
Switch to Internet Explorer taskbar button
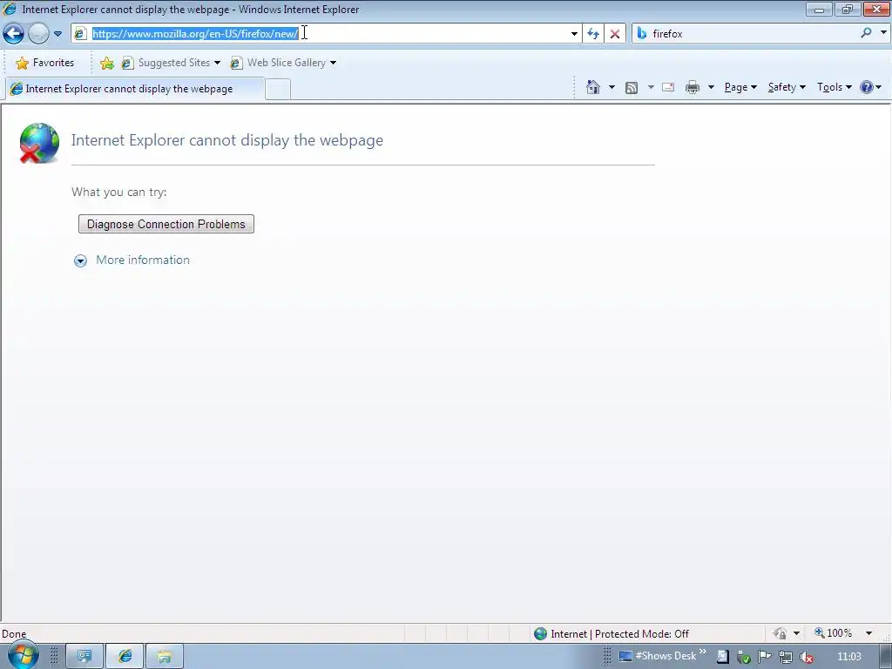pyautogui.click(x=125, y=657)
